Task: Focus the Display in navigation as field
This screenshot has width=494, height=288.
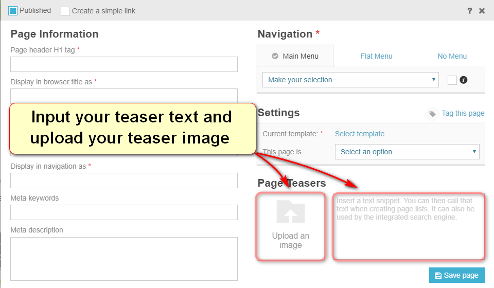Action: pos(124,181)
